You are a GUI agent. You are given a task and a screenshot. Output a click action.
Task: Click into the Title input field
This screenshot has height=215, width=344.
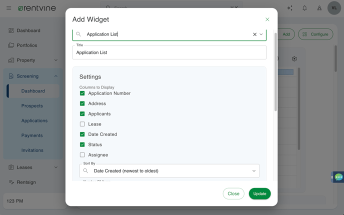pyautogui.click(x=169, y=52)
